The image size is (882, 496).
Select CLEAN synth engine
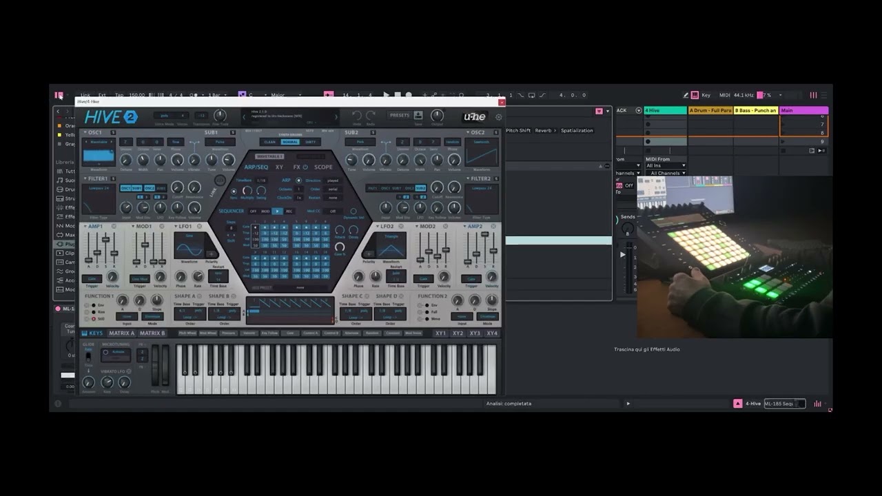(270, 143)
